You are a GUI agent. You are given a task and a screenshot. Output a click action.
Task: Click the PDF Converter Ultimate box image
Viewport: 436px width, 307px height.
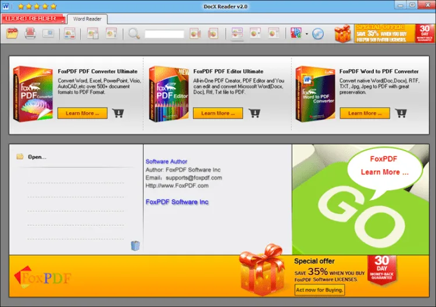pos(33,94)
